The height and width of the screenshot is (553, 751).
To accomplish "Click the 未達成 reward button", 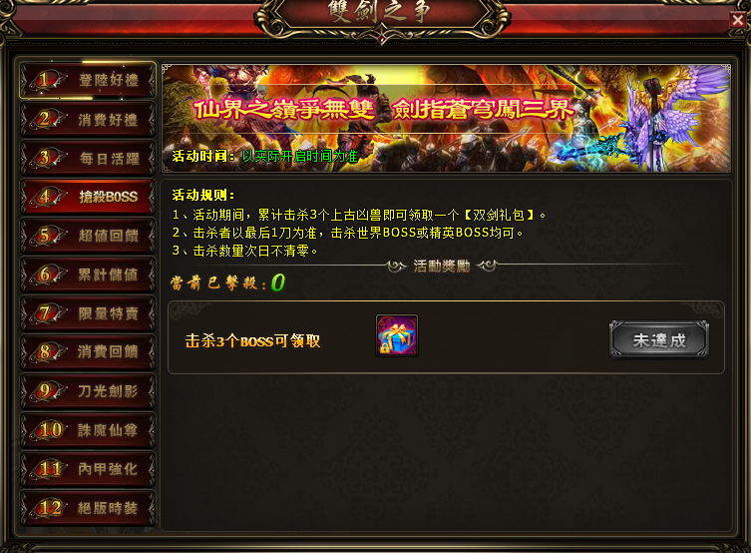I will pos(659,340).
